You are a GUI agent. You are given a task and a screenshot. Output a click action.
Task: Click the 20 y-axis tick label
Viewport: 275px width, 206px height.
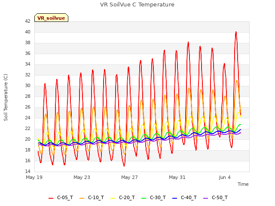click(x=27, y=139)
